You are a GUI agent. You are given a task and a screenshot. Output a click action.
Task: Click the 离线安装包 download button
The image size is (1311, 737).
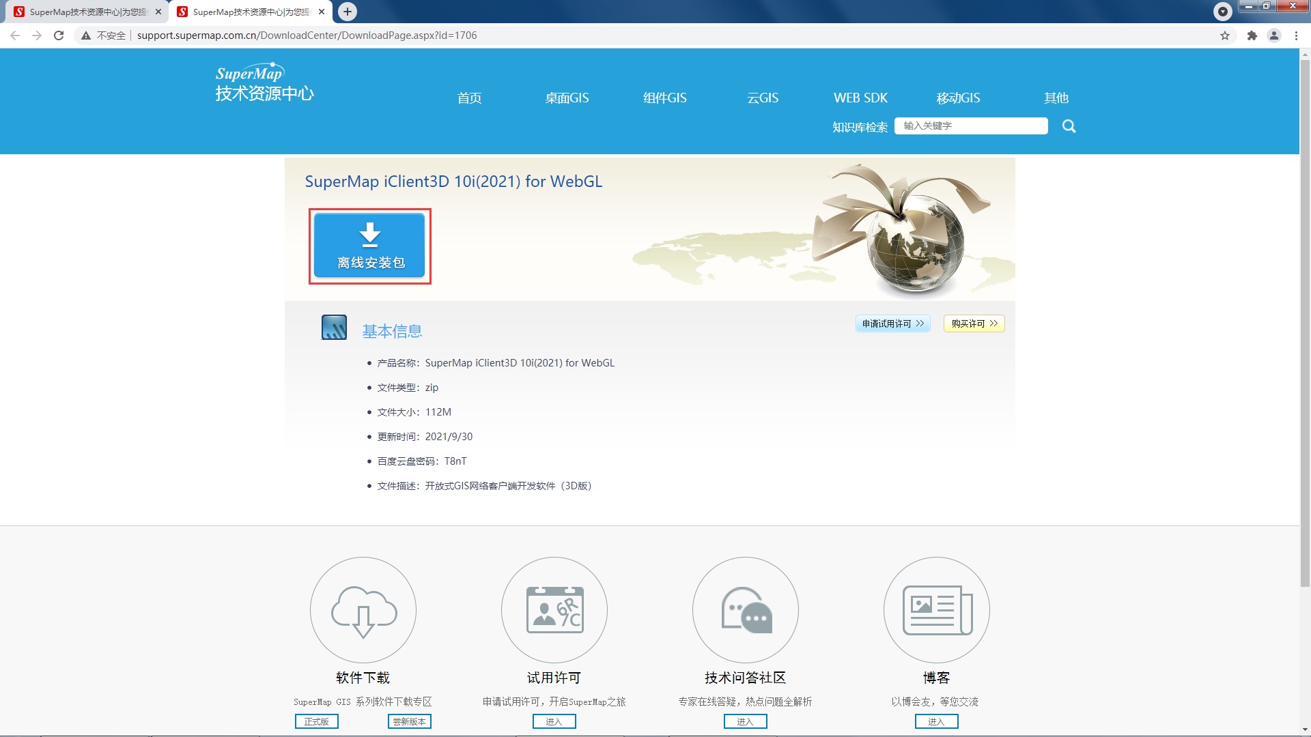coord(369,246)
